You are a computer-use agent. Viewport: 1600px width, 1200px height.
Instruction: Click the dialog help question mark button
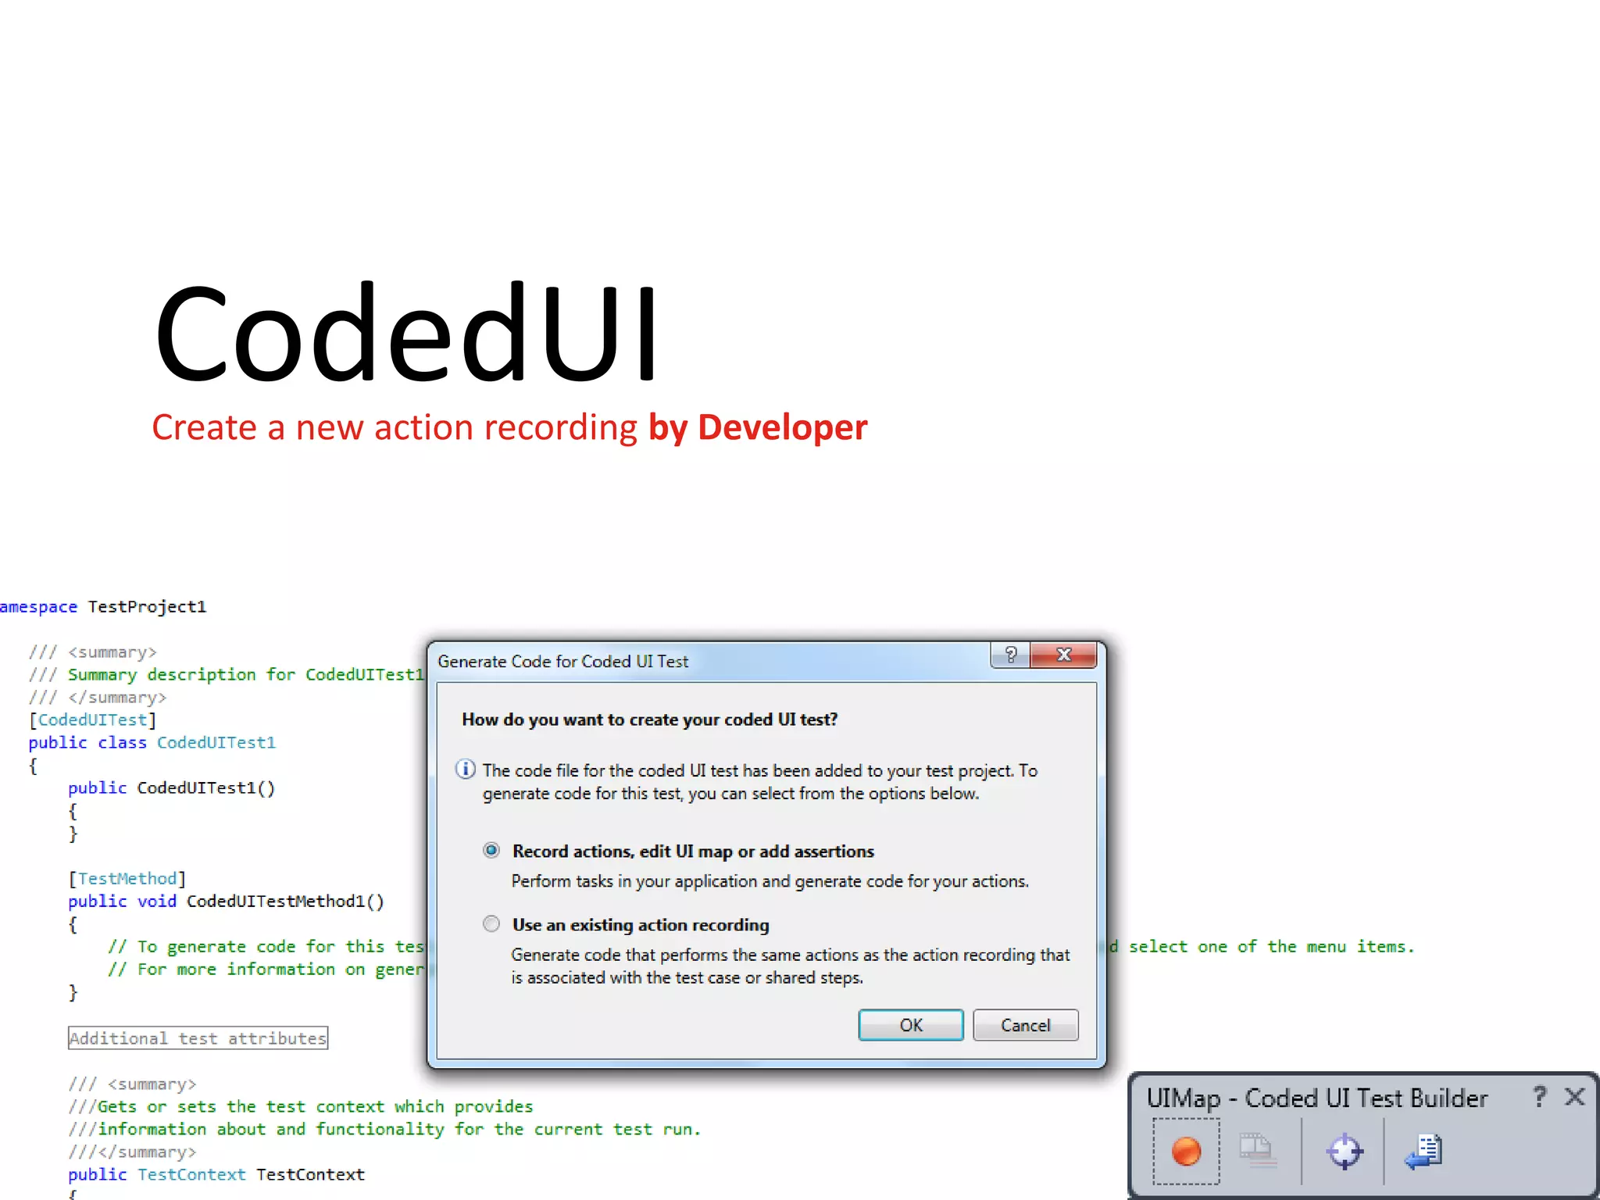[1011, 655]
